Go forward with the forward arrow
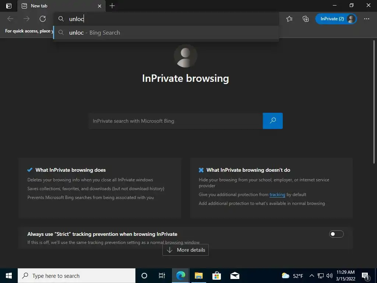 coord(27,19)
